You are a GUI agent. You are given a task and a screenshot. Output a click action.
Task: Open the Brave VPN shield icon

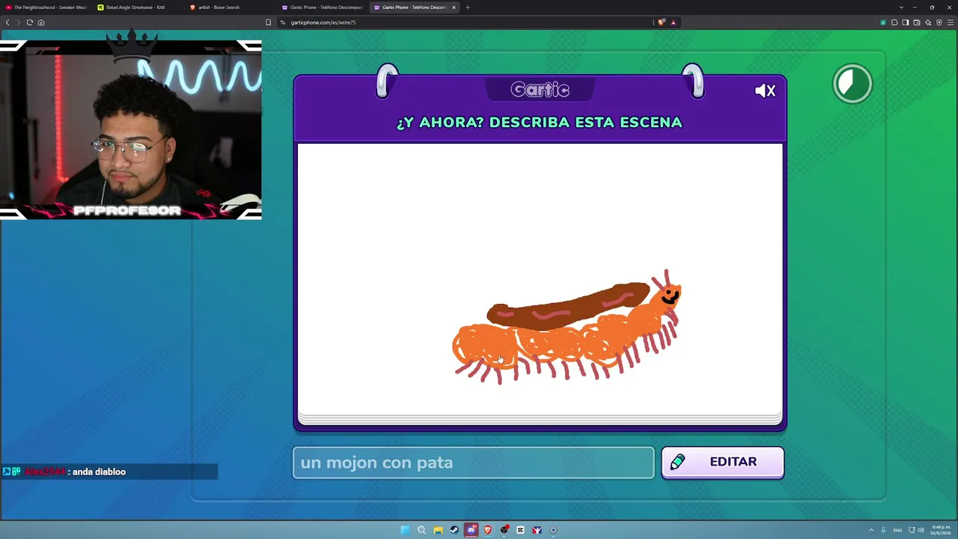939,22
